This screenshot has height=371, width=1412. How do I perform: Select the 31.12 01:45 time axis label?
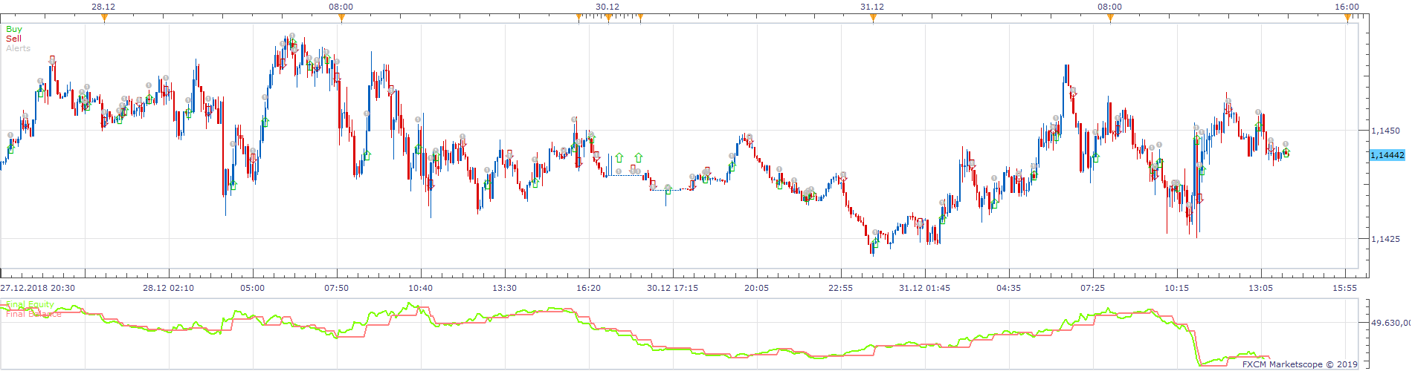pos(924,288)
